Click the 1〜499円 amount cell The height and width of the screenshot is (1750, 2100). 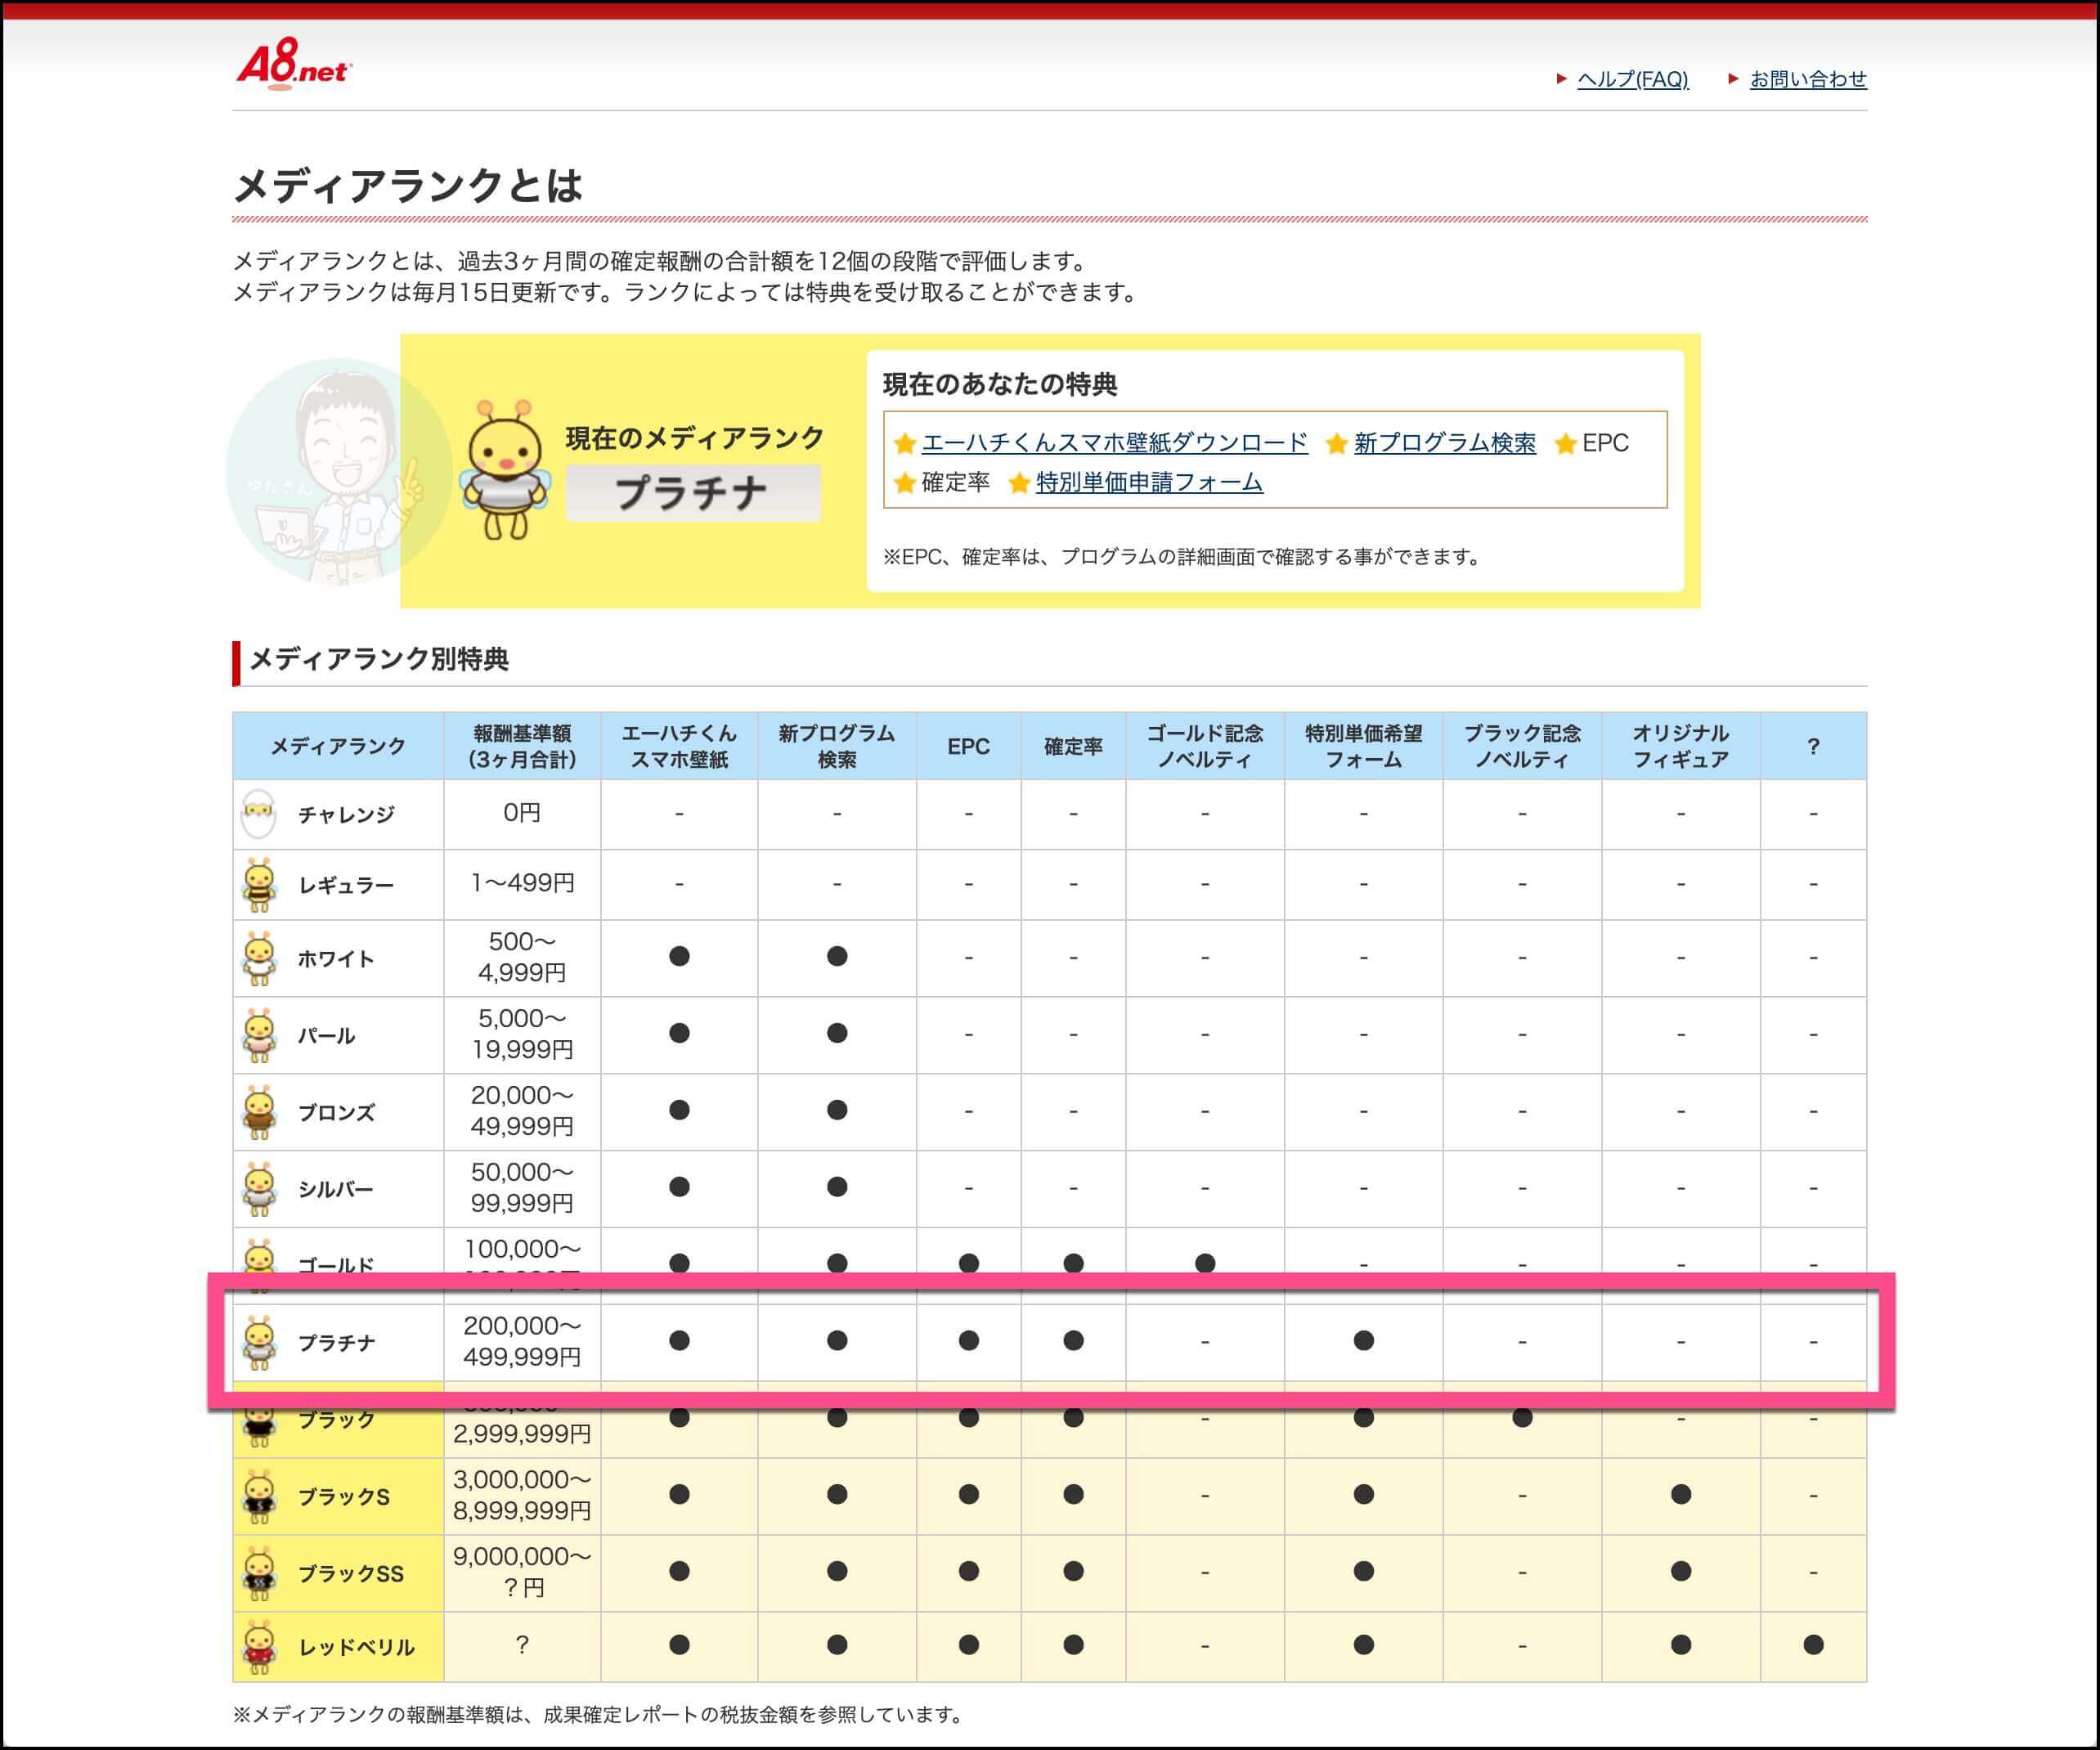(522, 884)
